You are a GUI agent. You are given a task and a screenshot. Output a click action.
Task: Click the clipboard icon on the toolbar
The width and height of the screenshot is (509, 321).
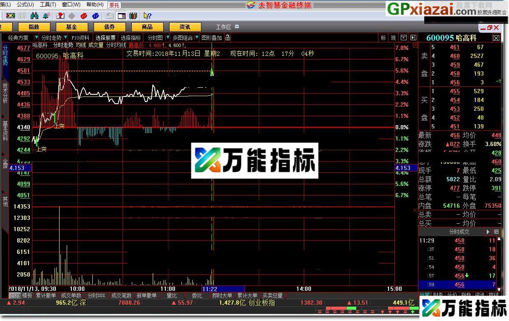pyautogui.click(x=109, y=16)
